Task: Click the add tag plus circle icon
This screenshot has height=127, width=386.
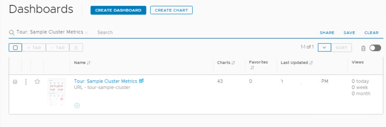Action: (x=77, y=106)
